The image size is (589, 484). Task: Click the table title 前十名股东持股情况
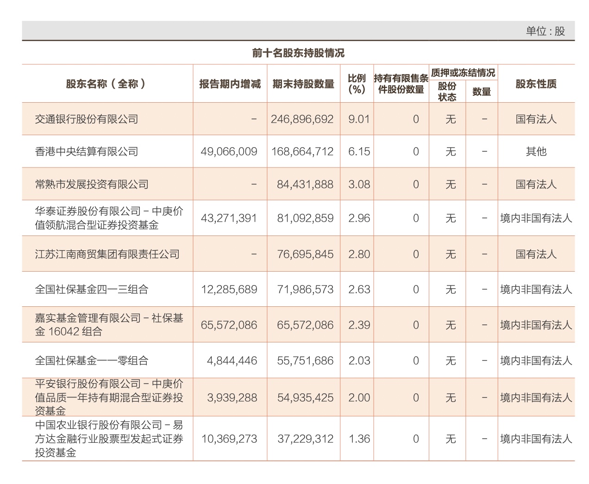pos(298,53)
